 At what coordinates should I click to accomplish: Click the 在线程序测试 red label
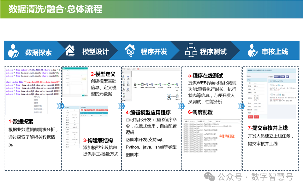coord(227,136)
